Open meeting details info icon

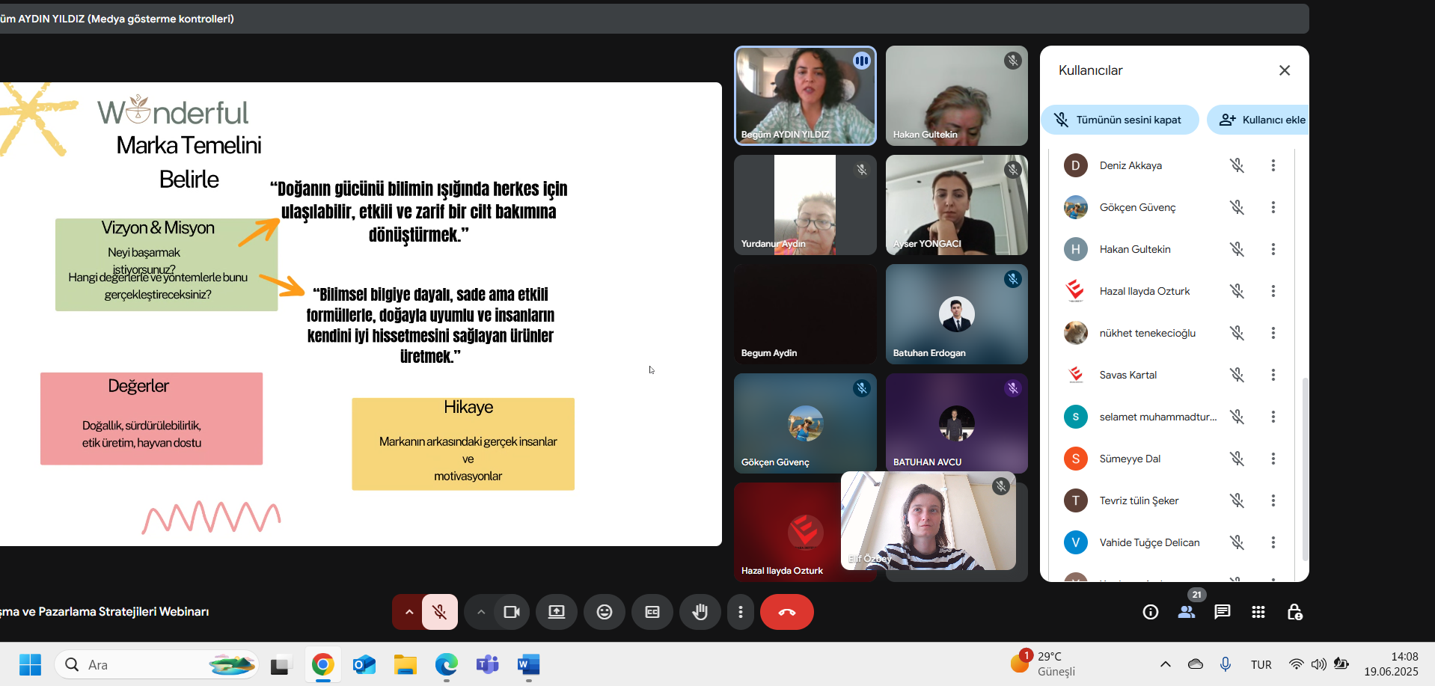click(x=1151, y=612)
